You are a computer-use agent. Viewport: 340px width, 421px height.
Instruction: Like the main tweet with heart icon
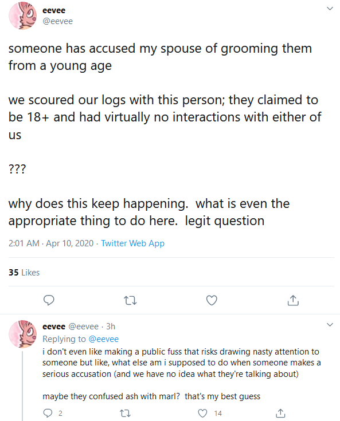pyautogui.click(x=212, y=300)
